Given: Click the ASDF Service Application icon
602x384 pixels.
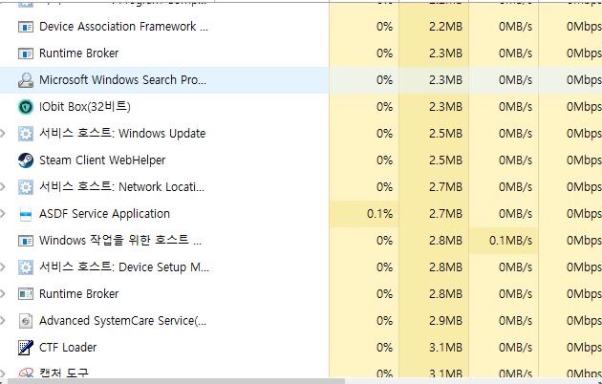Looking at the screenshot, I should [26, 214].
